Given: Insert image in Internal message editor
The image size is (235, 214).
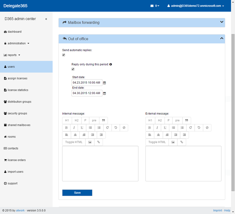Looking at the screenshot, I should (x=90, y=142).
